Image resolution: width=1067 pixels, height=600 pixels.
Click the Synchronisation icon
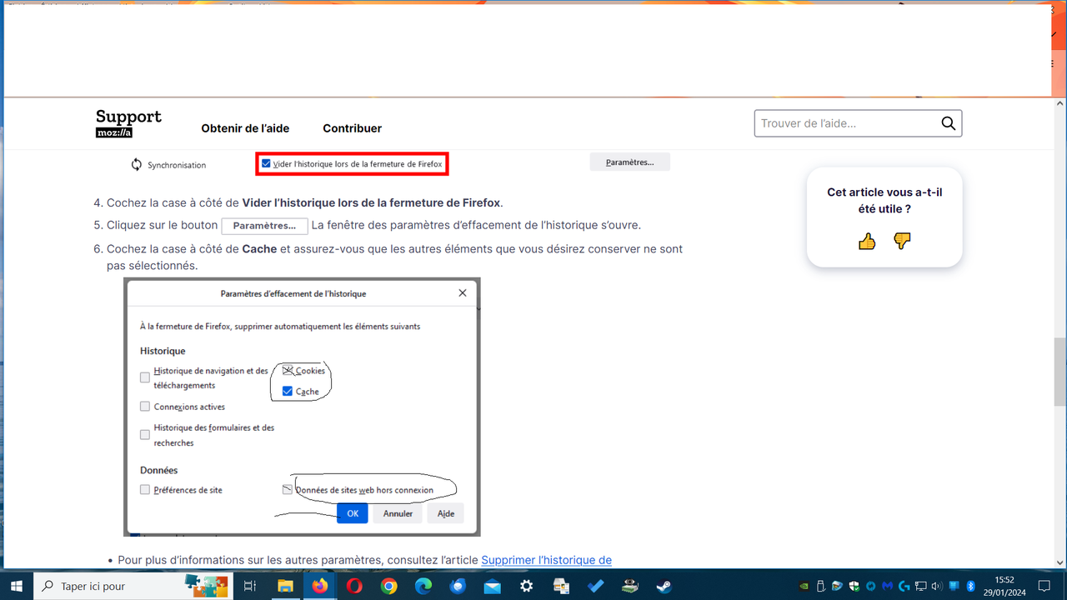point(136,164)
